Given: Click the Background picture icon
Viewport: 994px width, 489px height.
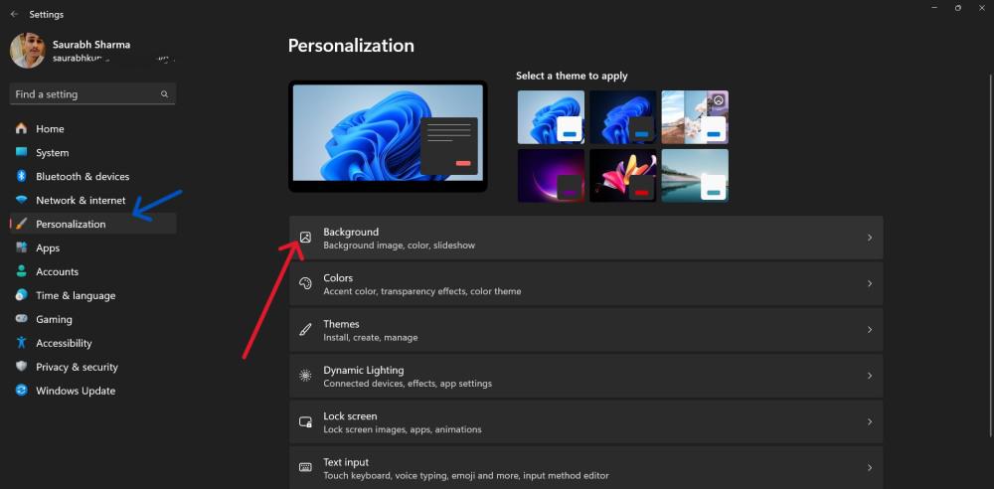Looking at the screenshot, I should coord(305,238).
